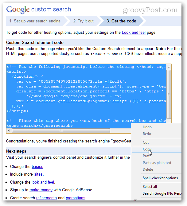
Task: Open the Google custom search logo
Action: 38,10
